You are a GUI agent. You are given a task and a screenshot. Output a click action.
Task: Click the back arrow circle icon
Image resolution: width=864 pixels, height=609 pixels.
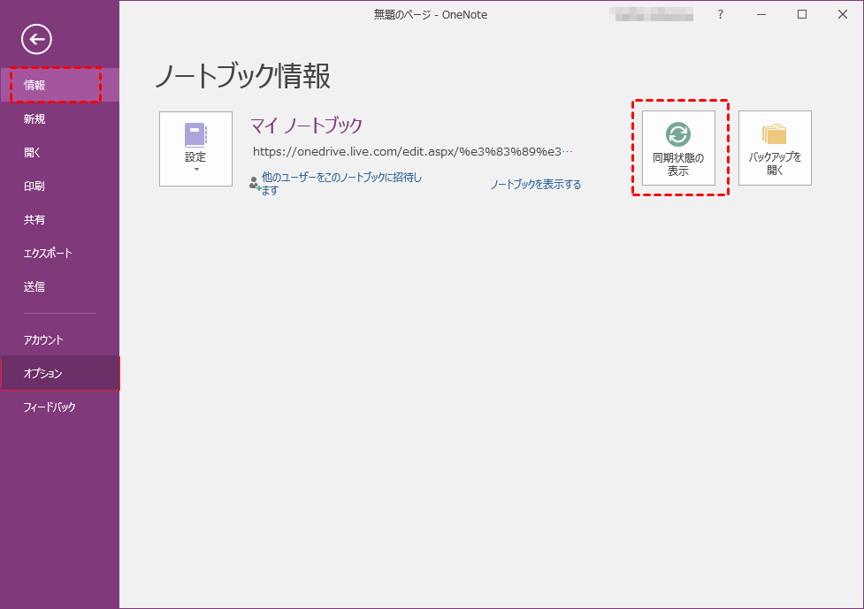coord(36,39)
